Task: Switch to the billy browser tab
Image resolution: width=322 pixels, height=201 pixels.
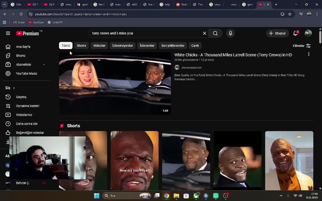Action: pos(165,4)
